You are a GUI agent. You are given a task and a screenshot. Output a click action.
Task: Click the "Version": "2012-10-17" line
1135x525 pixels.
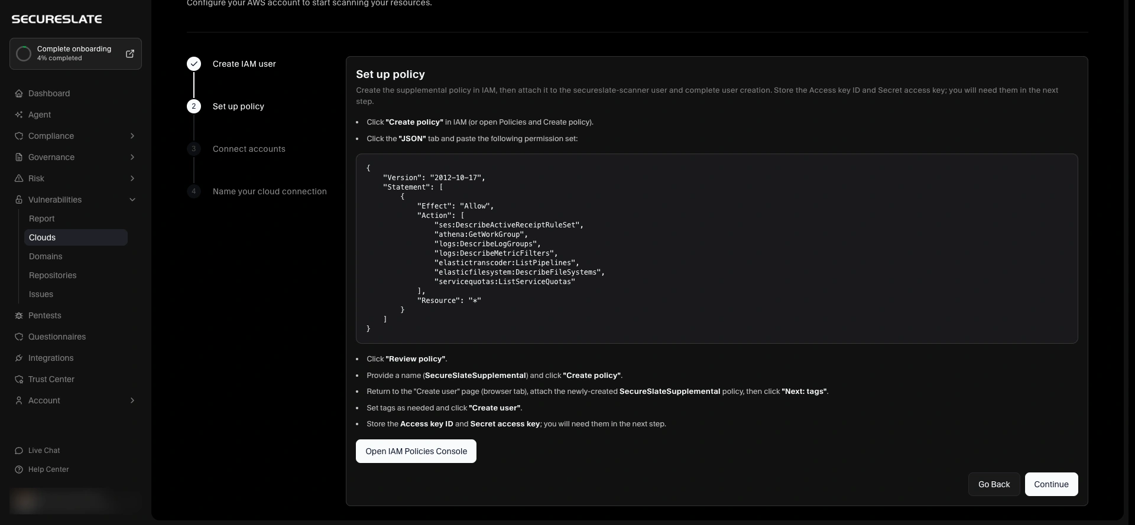[x=434, y=178]
